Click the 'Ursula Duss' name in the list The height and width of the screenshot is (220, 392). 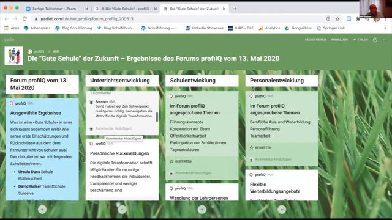pyautogui.click(x=29, y=172)
